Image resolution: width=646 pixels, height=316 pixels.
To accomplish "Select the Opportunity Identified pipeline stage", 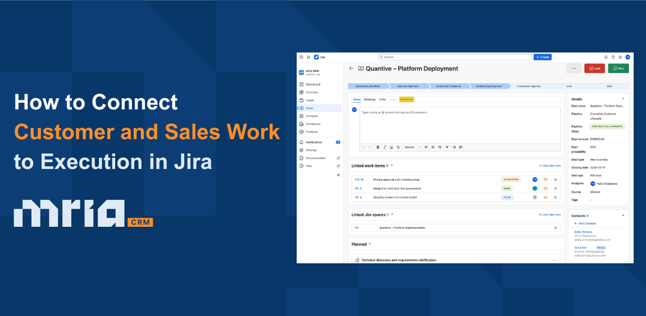I will coord(367,87).
